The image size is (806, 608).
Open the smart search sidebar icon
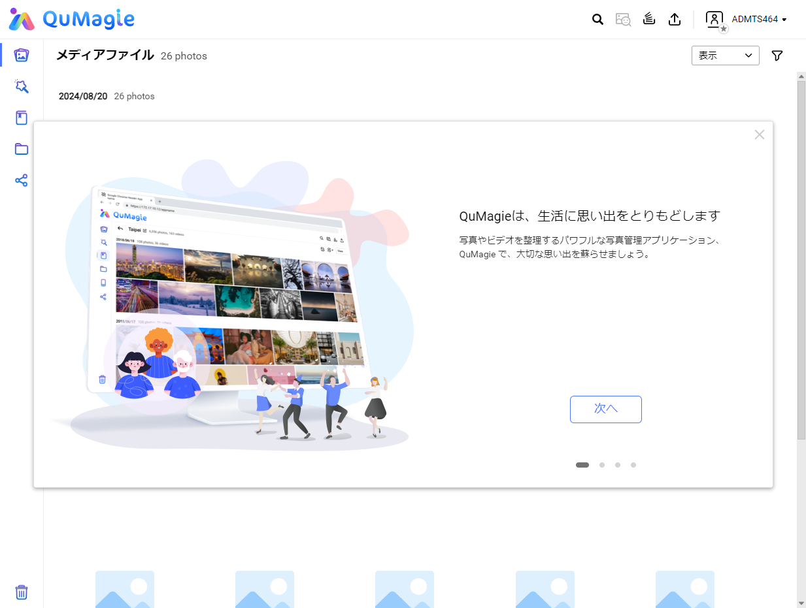click(22, 86)
